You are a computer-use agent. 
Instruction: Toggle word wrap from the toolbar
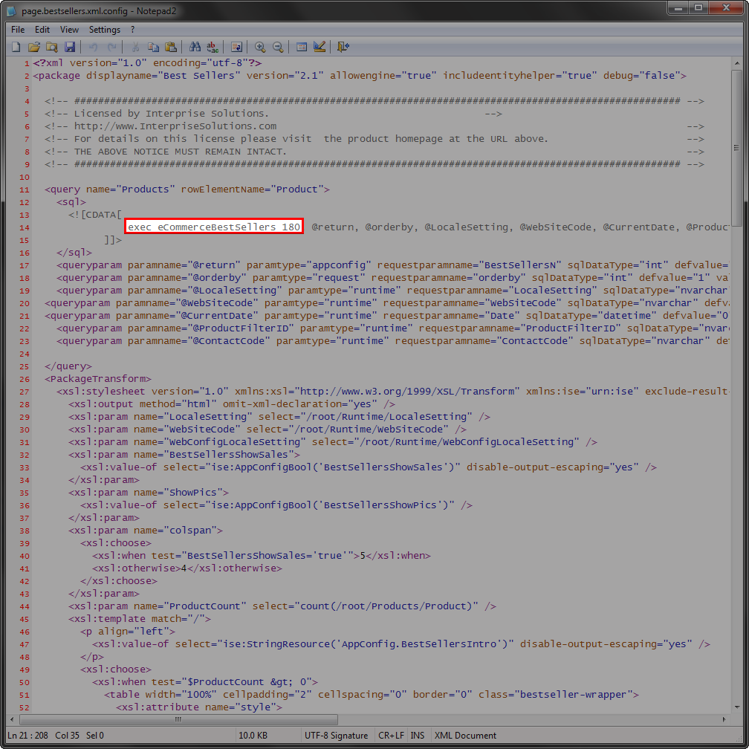click(x=237, y=47)
